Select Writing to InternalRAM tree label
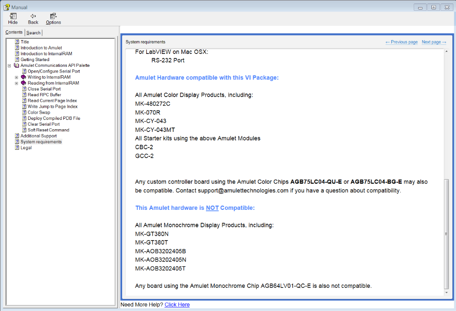This screenshot has width=456, height=311. click(49, 77)
